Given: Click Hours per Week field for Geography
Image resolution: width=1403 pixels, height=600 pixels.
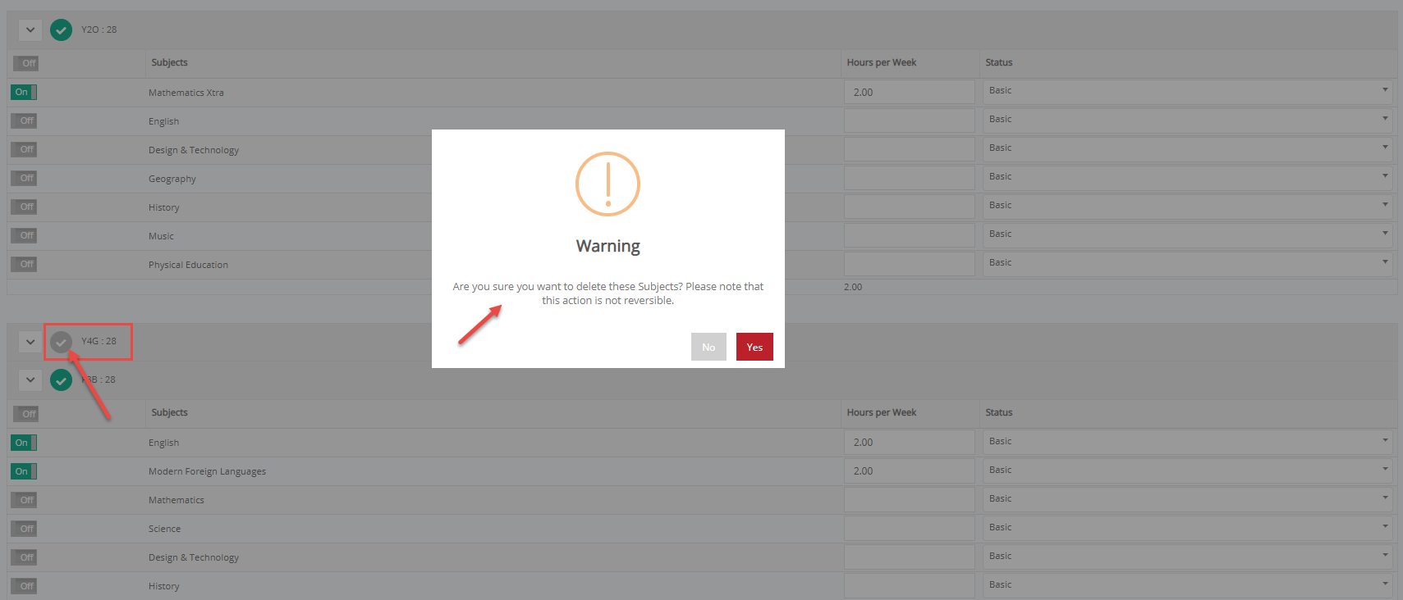Looking at the screenshot, I should pyautogui.click(x=910, y=178).
